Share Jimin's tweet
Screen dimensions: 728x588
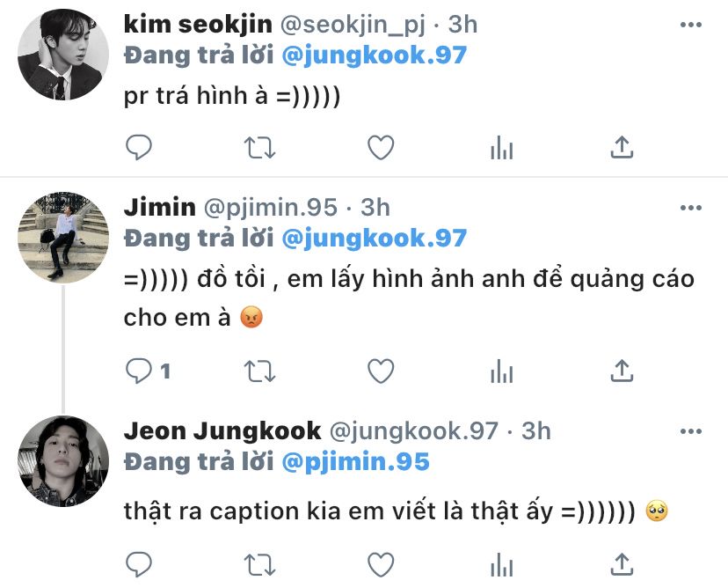(622, 372)
